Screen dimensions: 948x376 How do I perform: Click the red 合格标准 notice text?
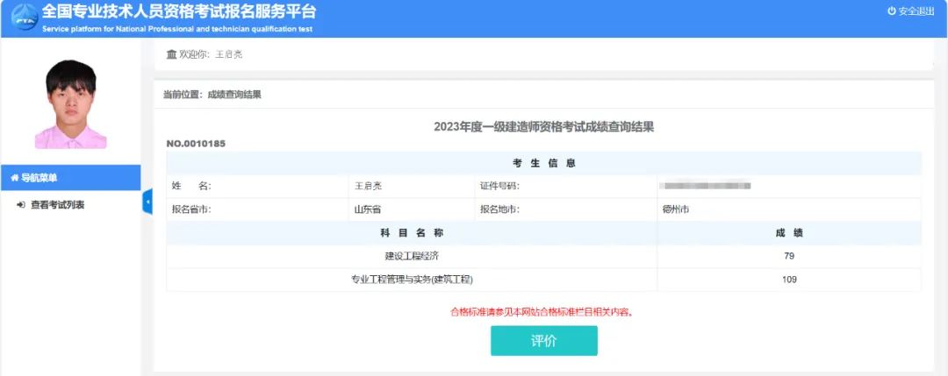[542, 311]
